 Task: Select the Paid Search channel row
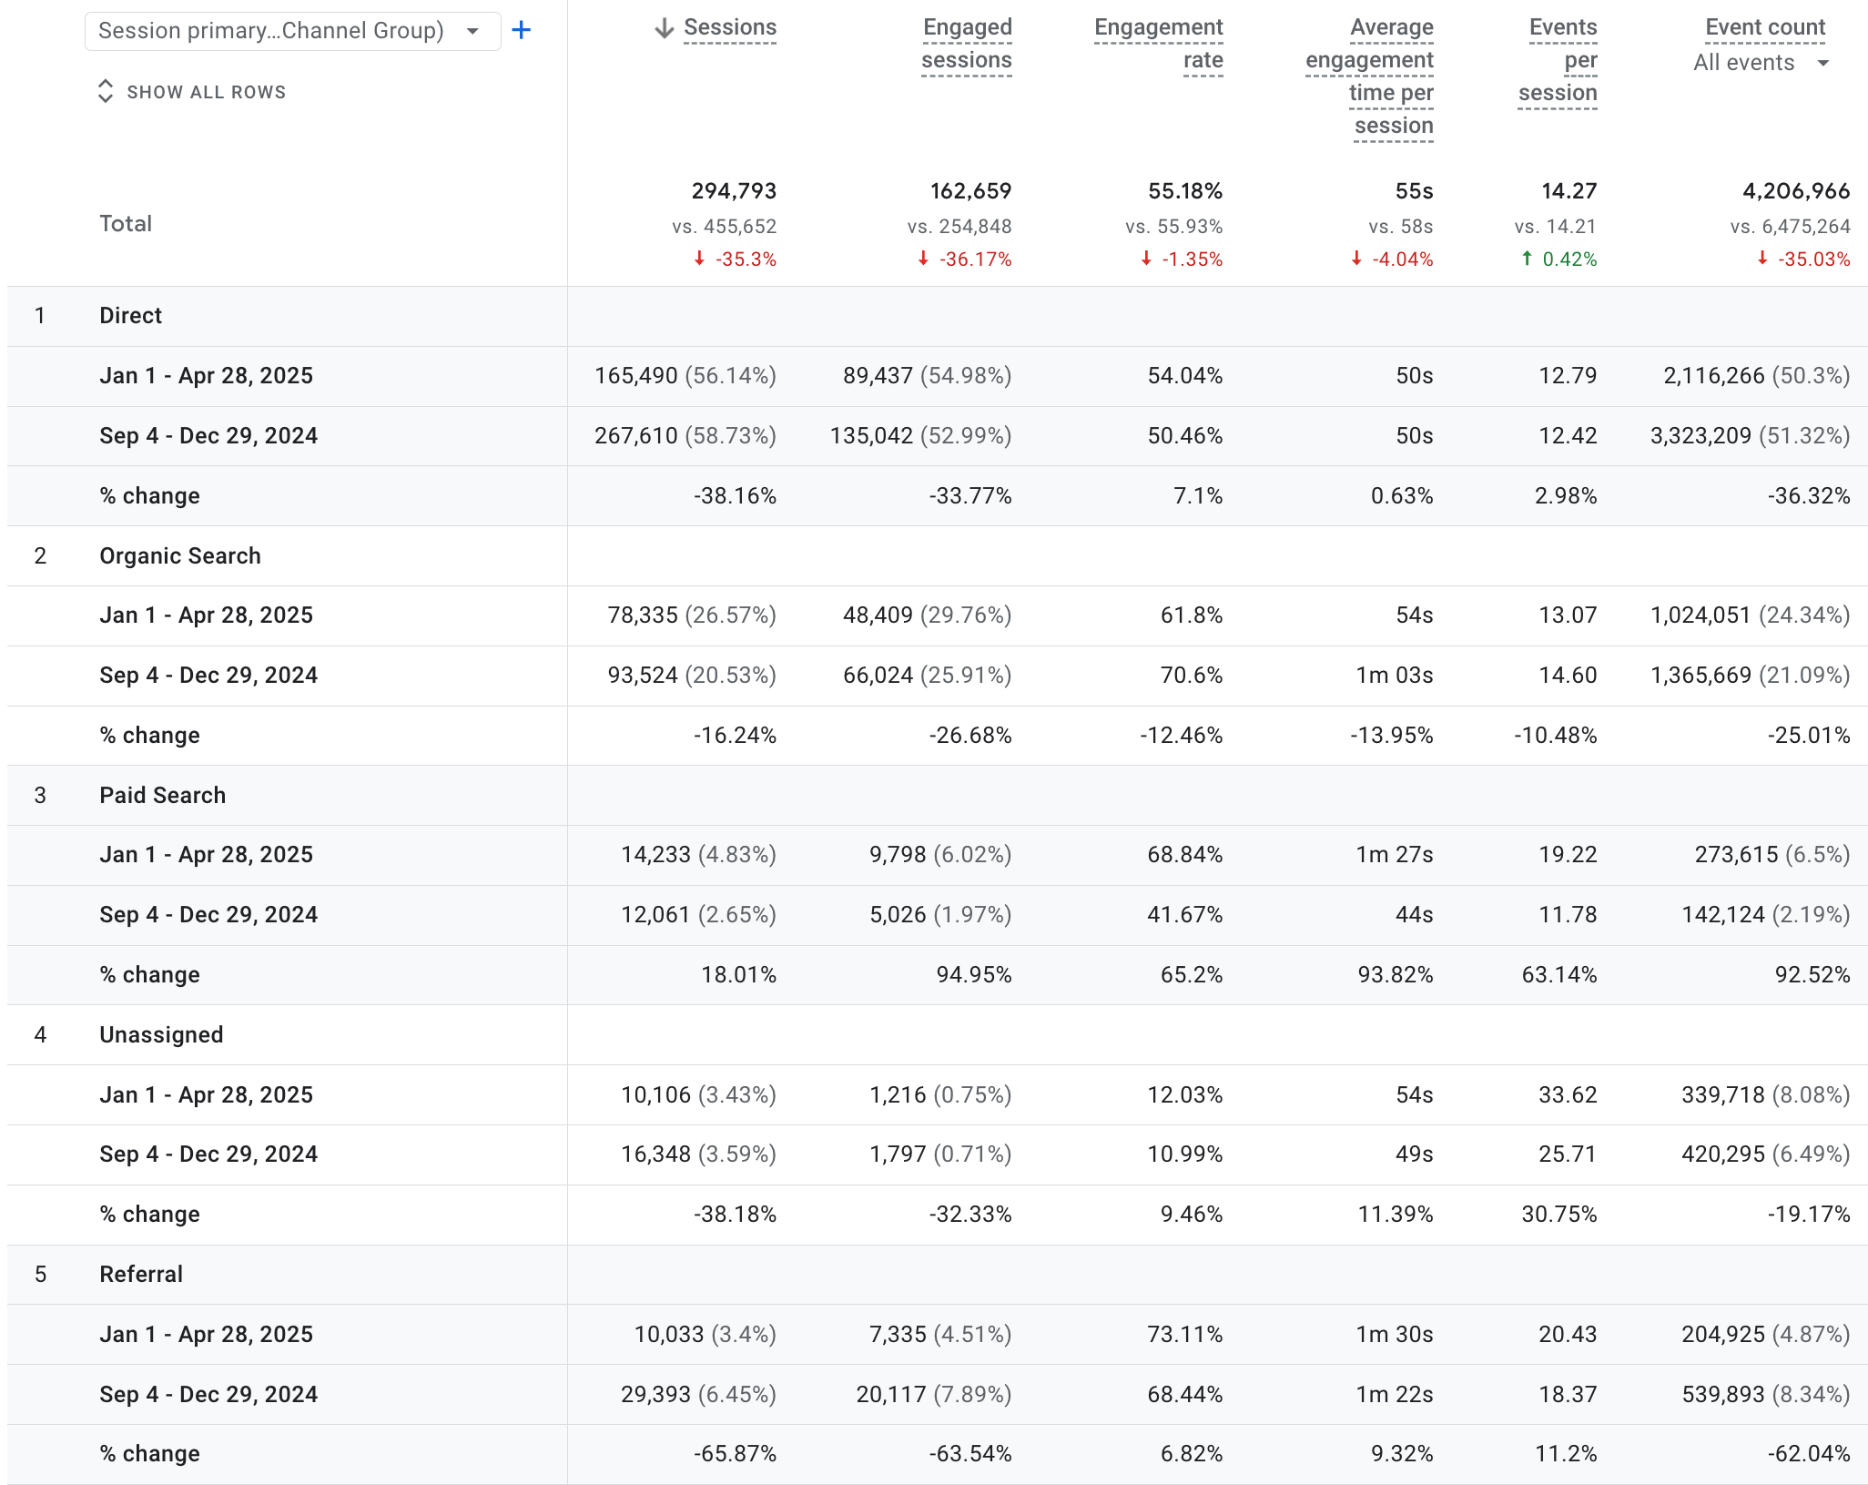coord(163,796)
